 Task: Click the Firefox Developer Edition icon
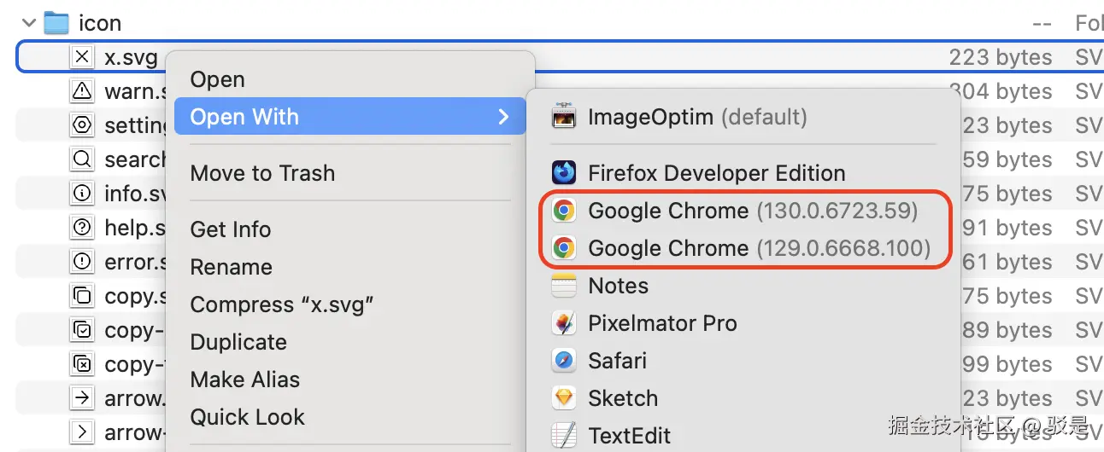564,173
